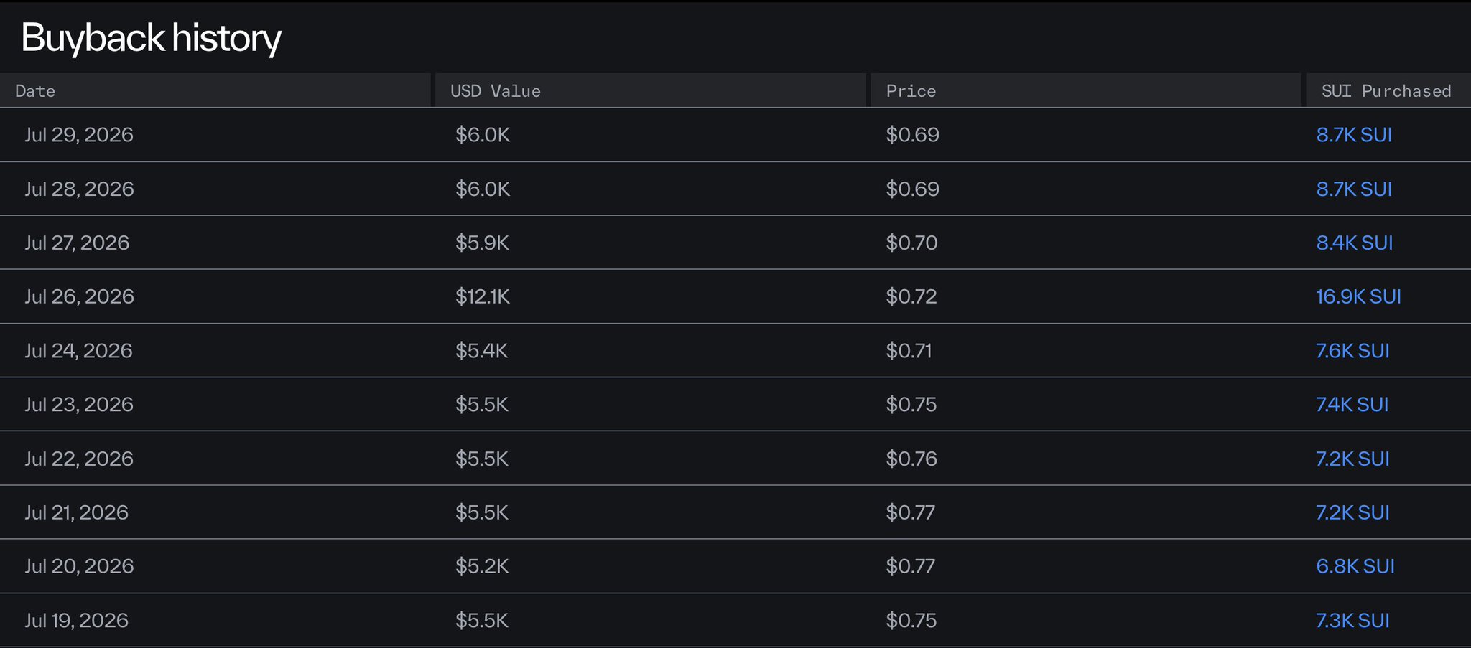The height and width of the screenshot is (648, 1471).
Task: Open the Jul 28 8.7K SUI link
Action: pos(1354,189)
